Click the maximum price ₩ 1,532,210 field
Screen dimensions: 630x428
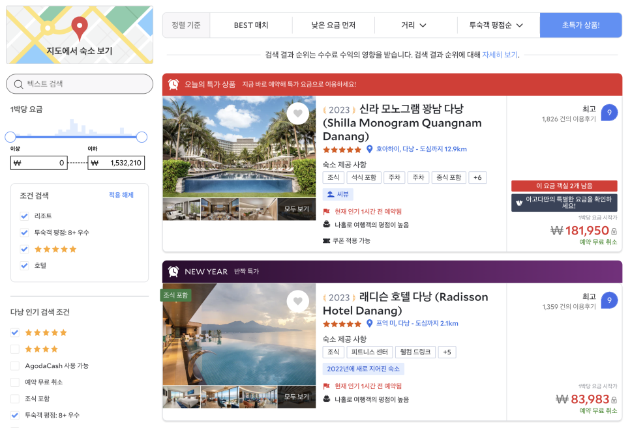116,163
